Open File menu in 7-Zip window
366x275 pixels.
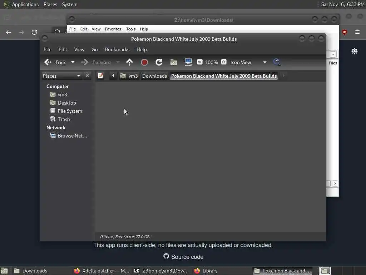tap(72, 29)
